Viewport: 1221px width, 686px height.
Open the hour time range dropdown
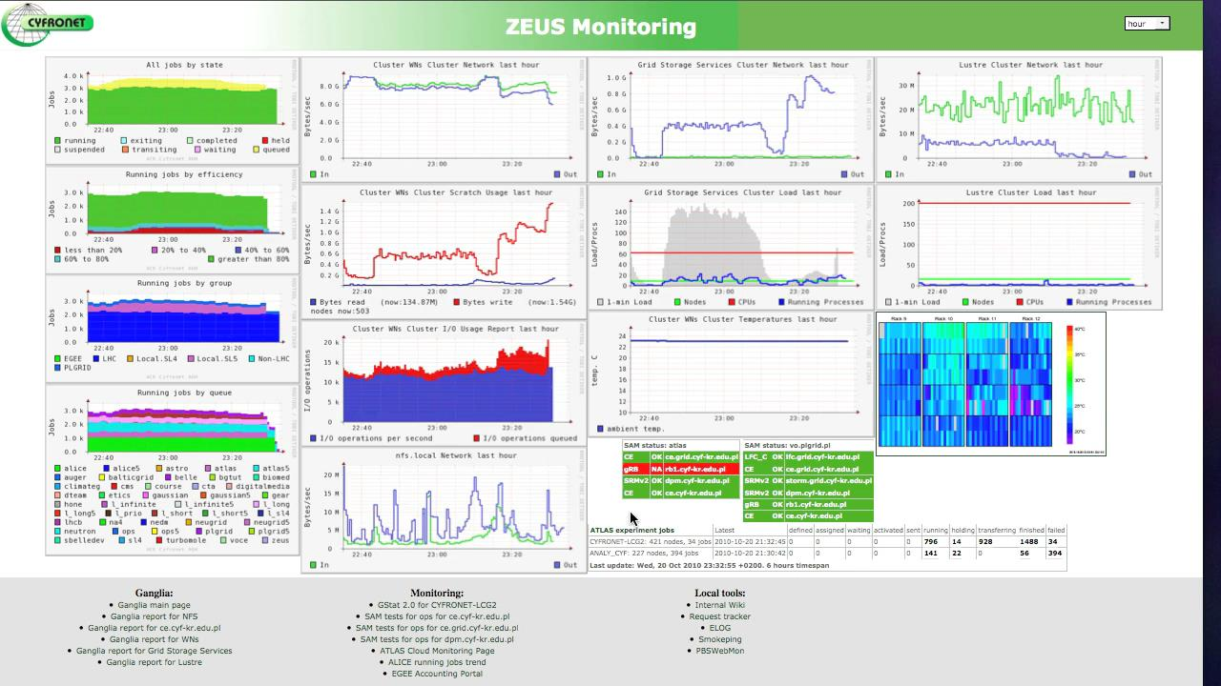click(x=1147, y=24)
